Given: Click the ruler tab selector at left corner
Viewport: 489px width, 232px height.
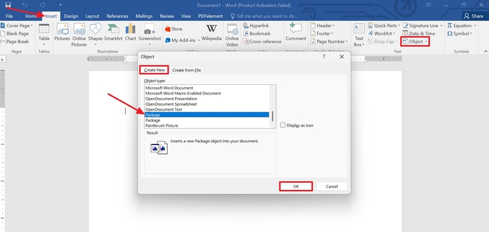Looking at the screenshot, I should point(2,59).
